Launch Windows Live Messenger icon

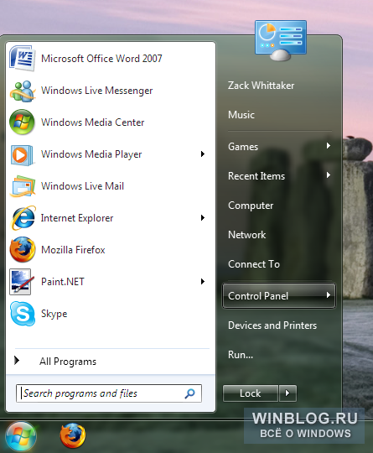click(23, 91)
